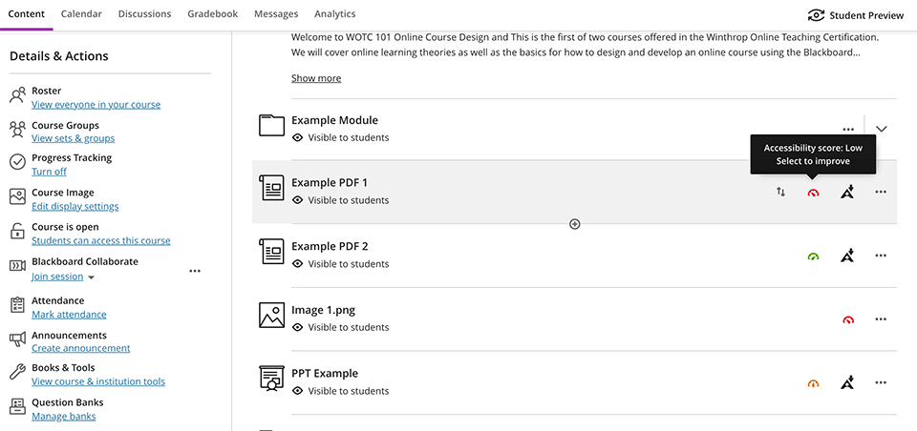Click the Show more link
Screen dimensions: 917x431
click(x=316, y=78)
